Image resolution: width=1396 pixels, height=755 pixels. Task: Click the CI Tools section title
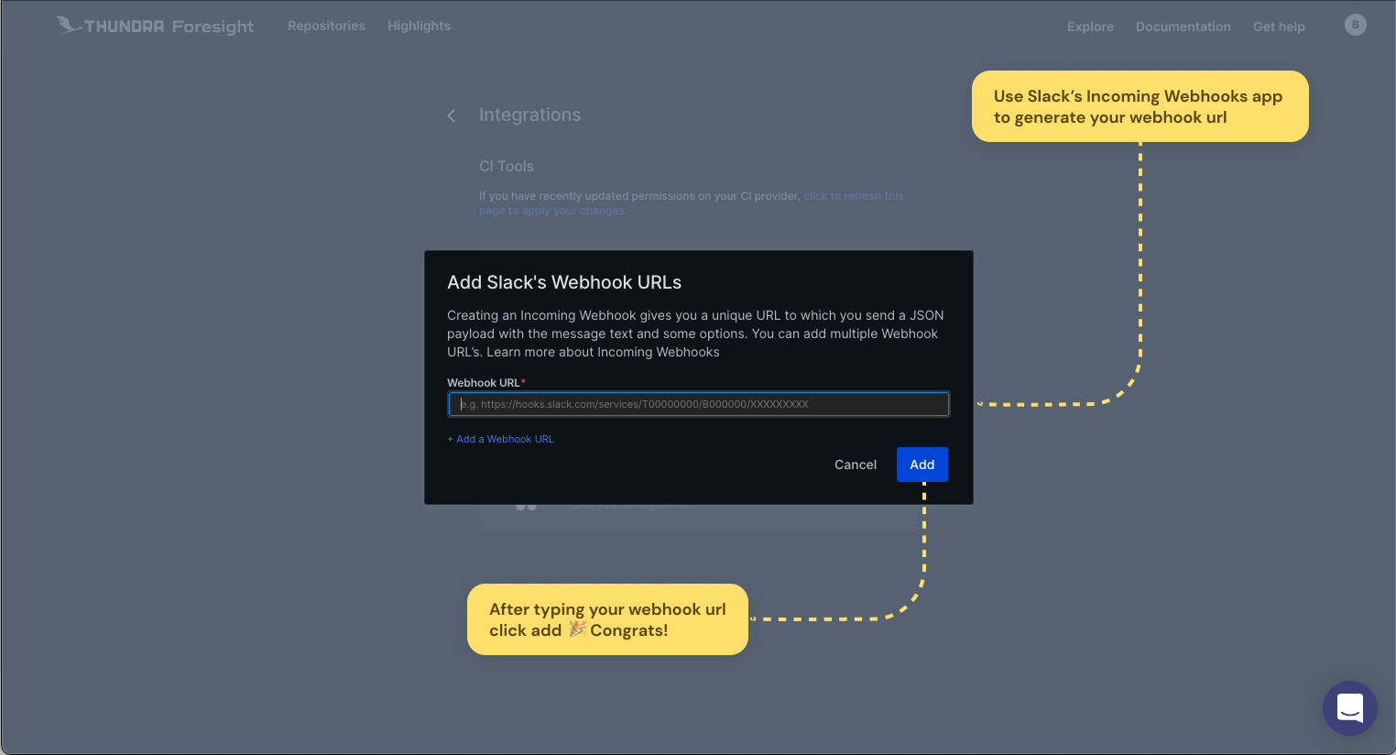pyautogui.click(x=507, y=166)
